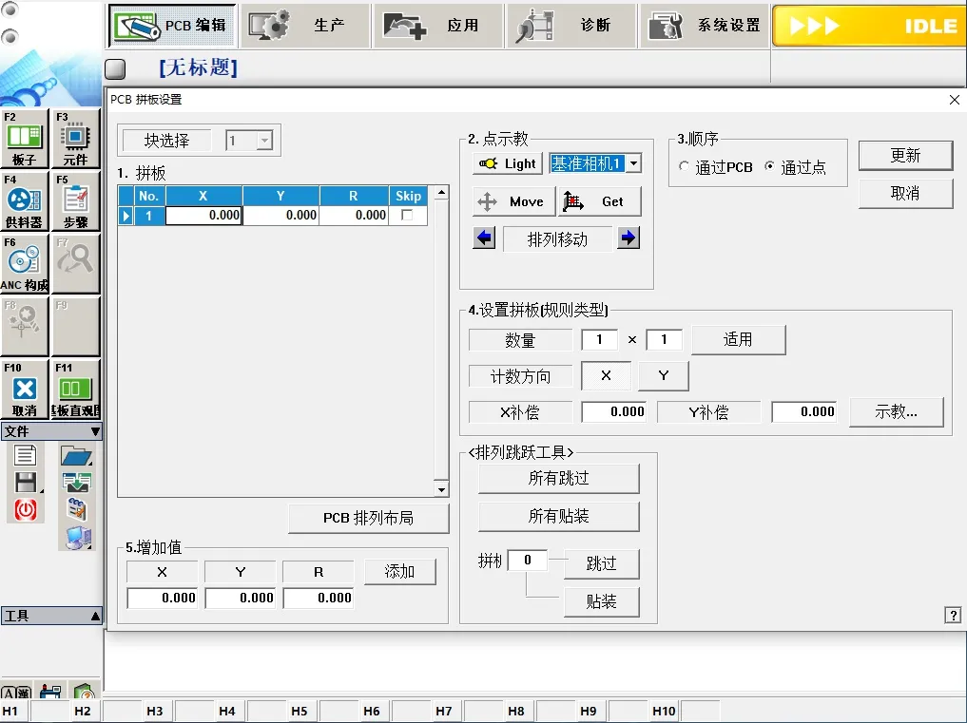967x723 pixels.
Task: Click the X补偿 offset input field
Action: click(x=614, y=411)
